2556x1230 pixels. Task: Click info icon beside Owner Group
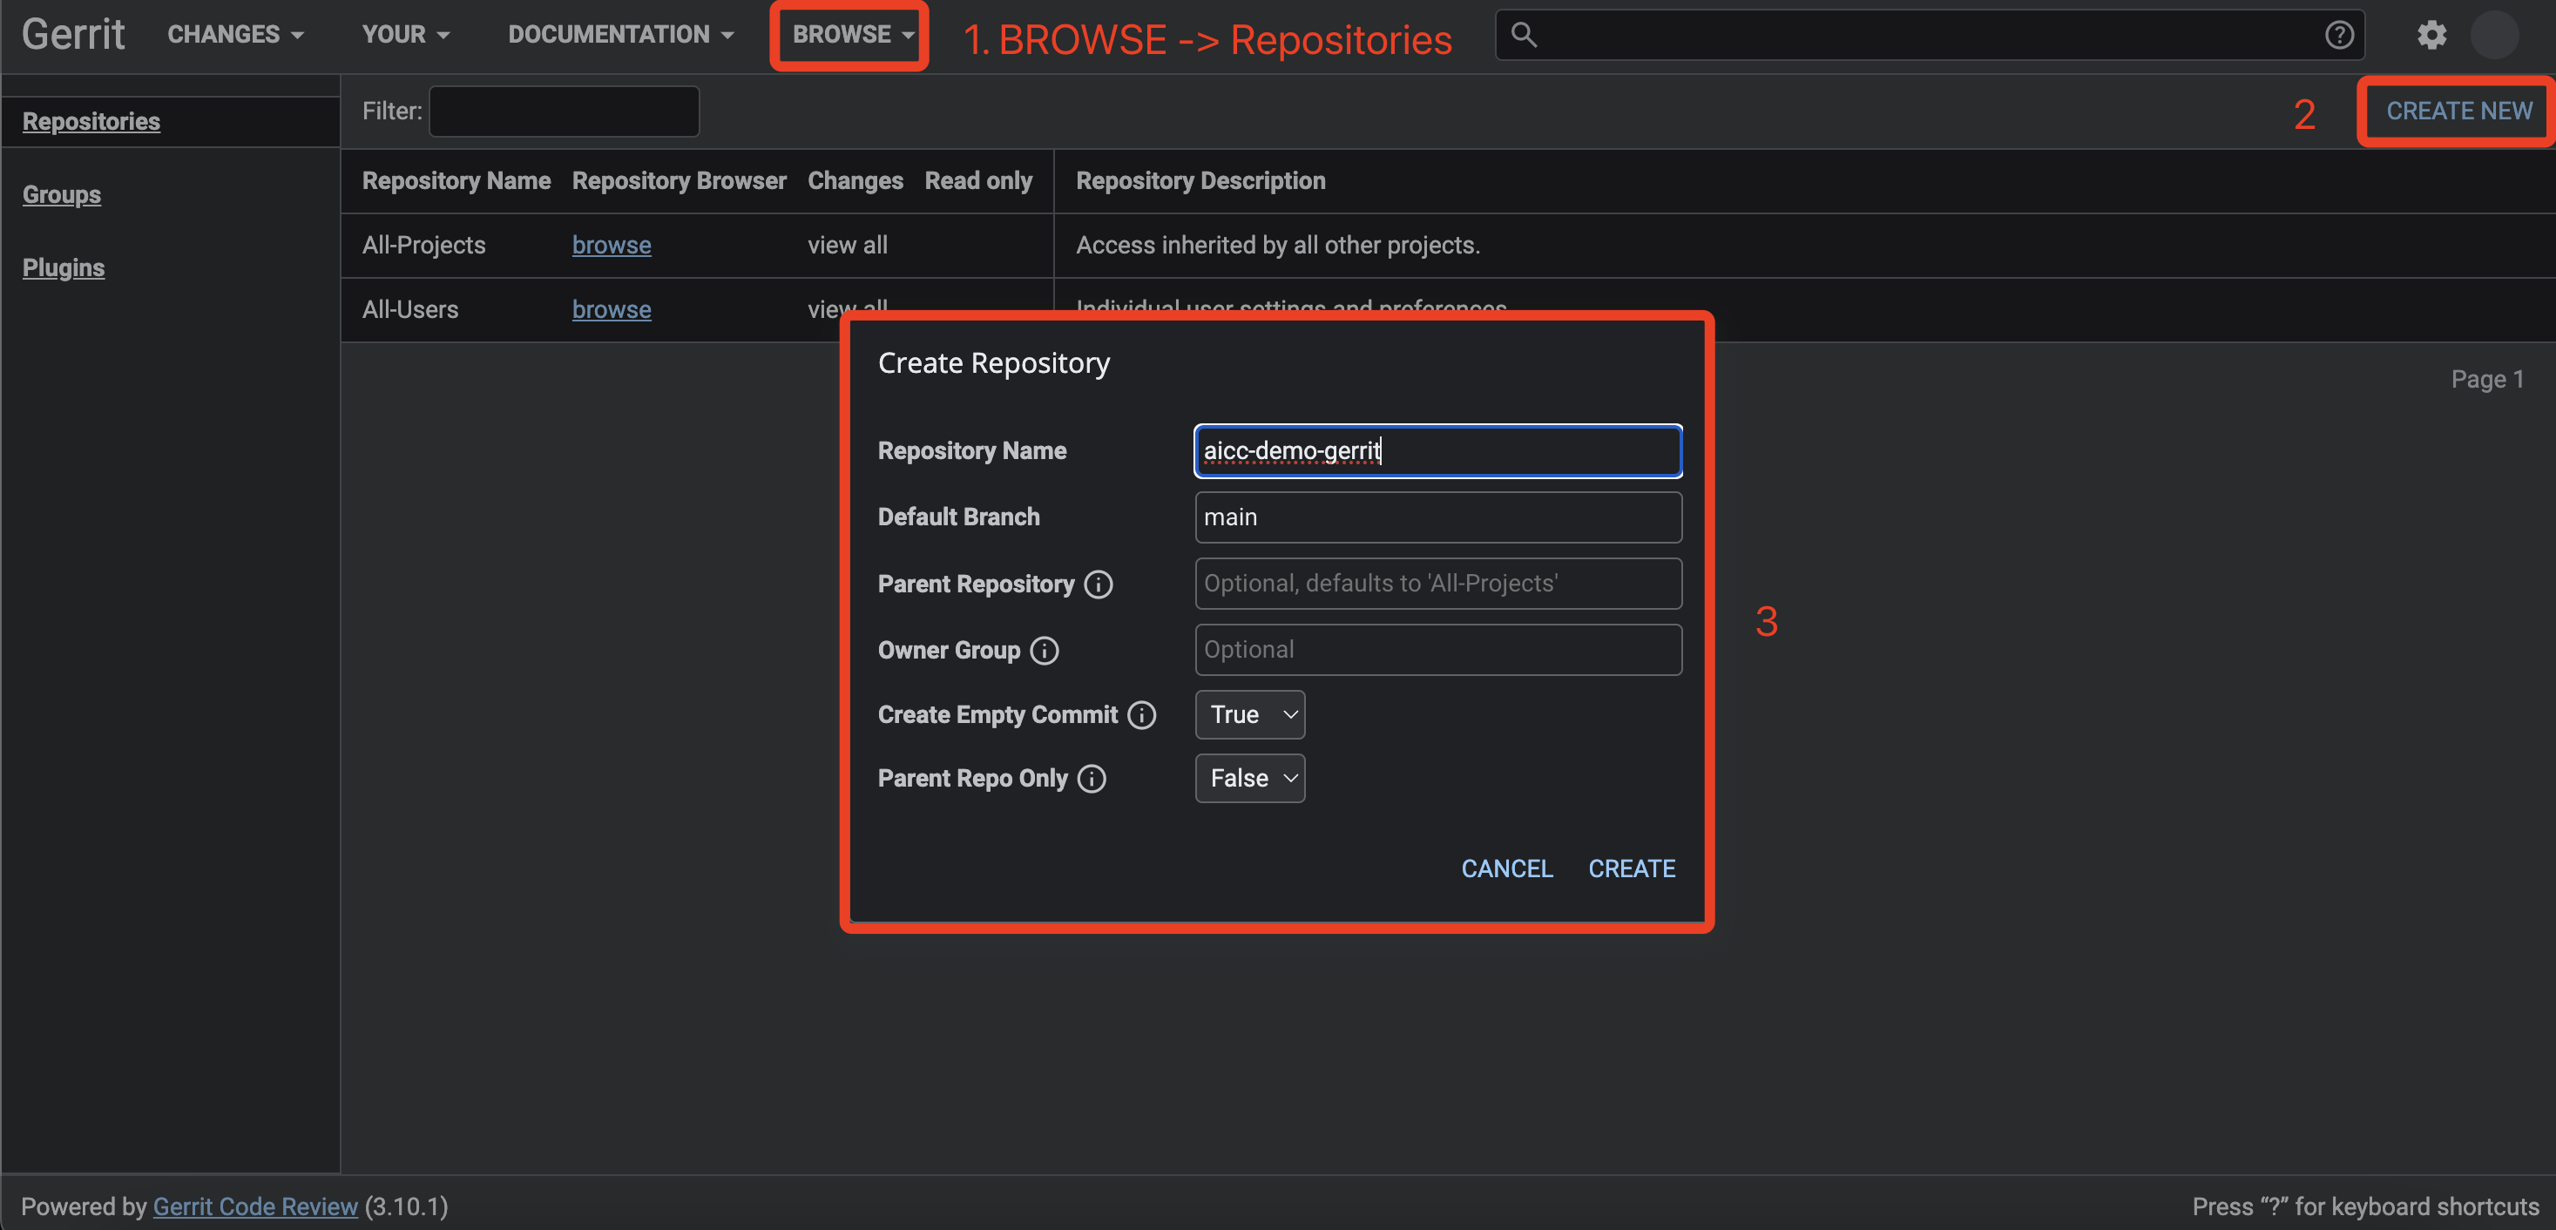tap(1044, 651)
